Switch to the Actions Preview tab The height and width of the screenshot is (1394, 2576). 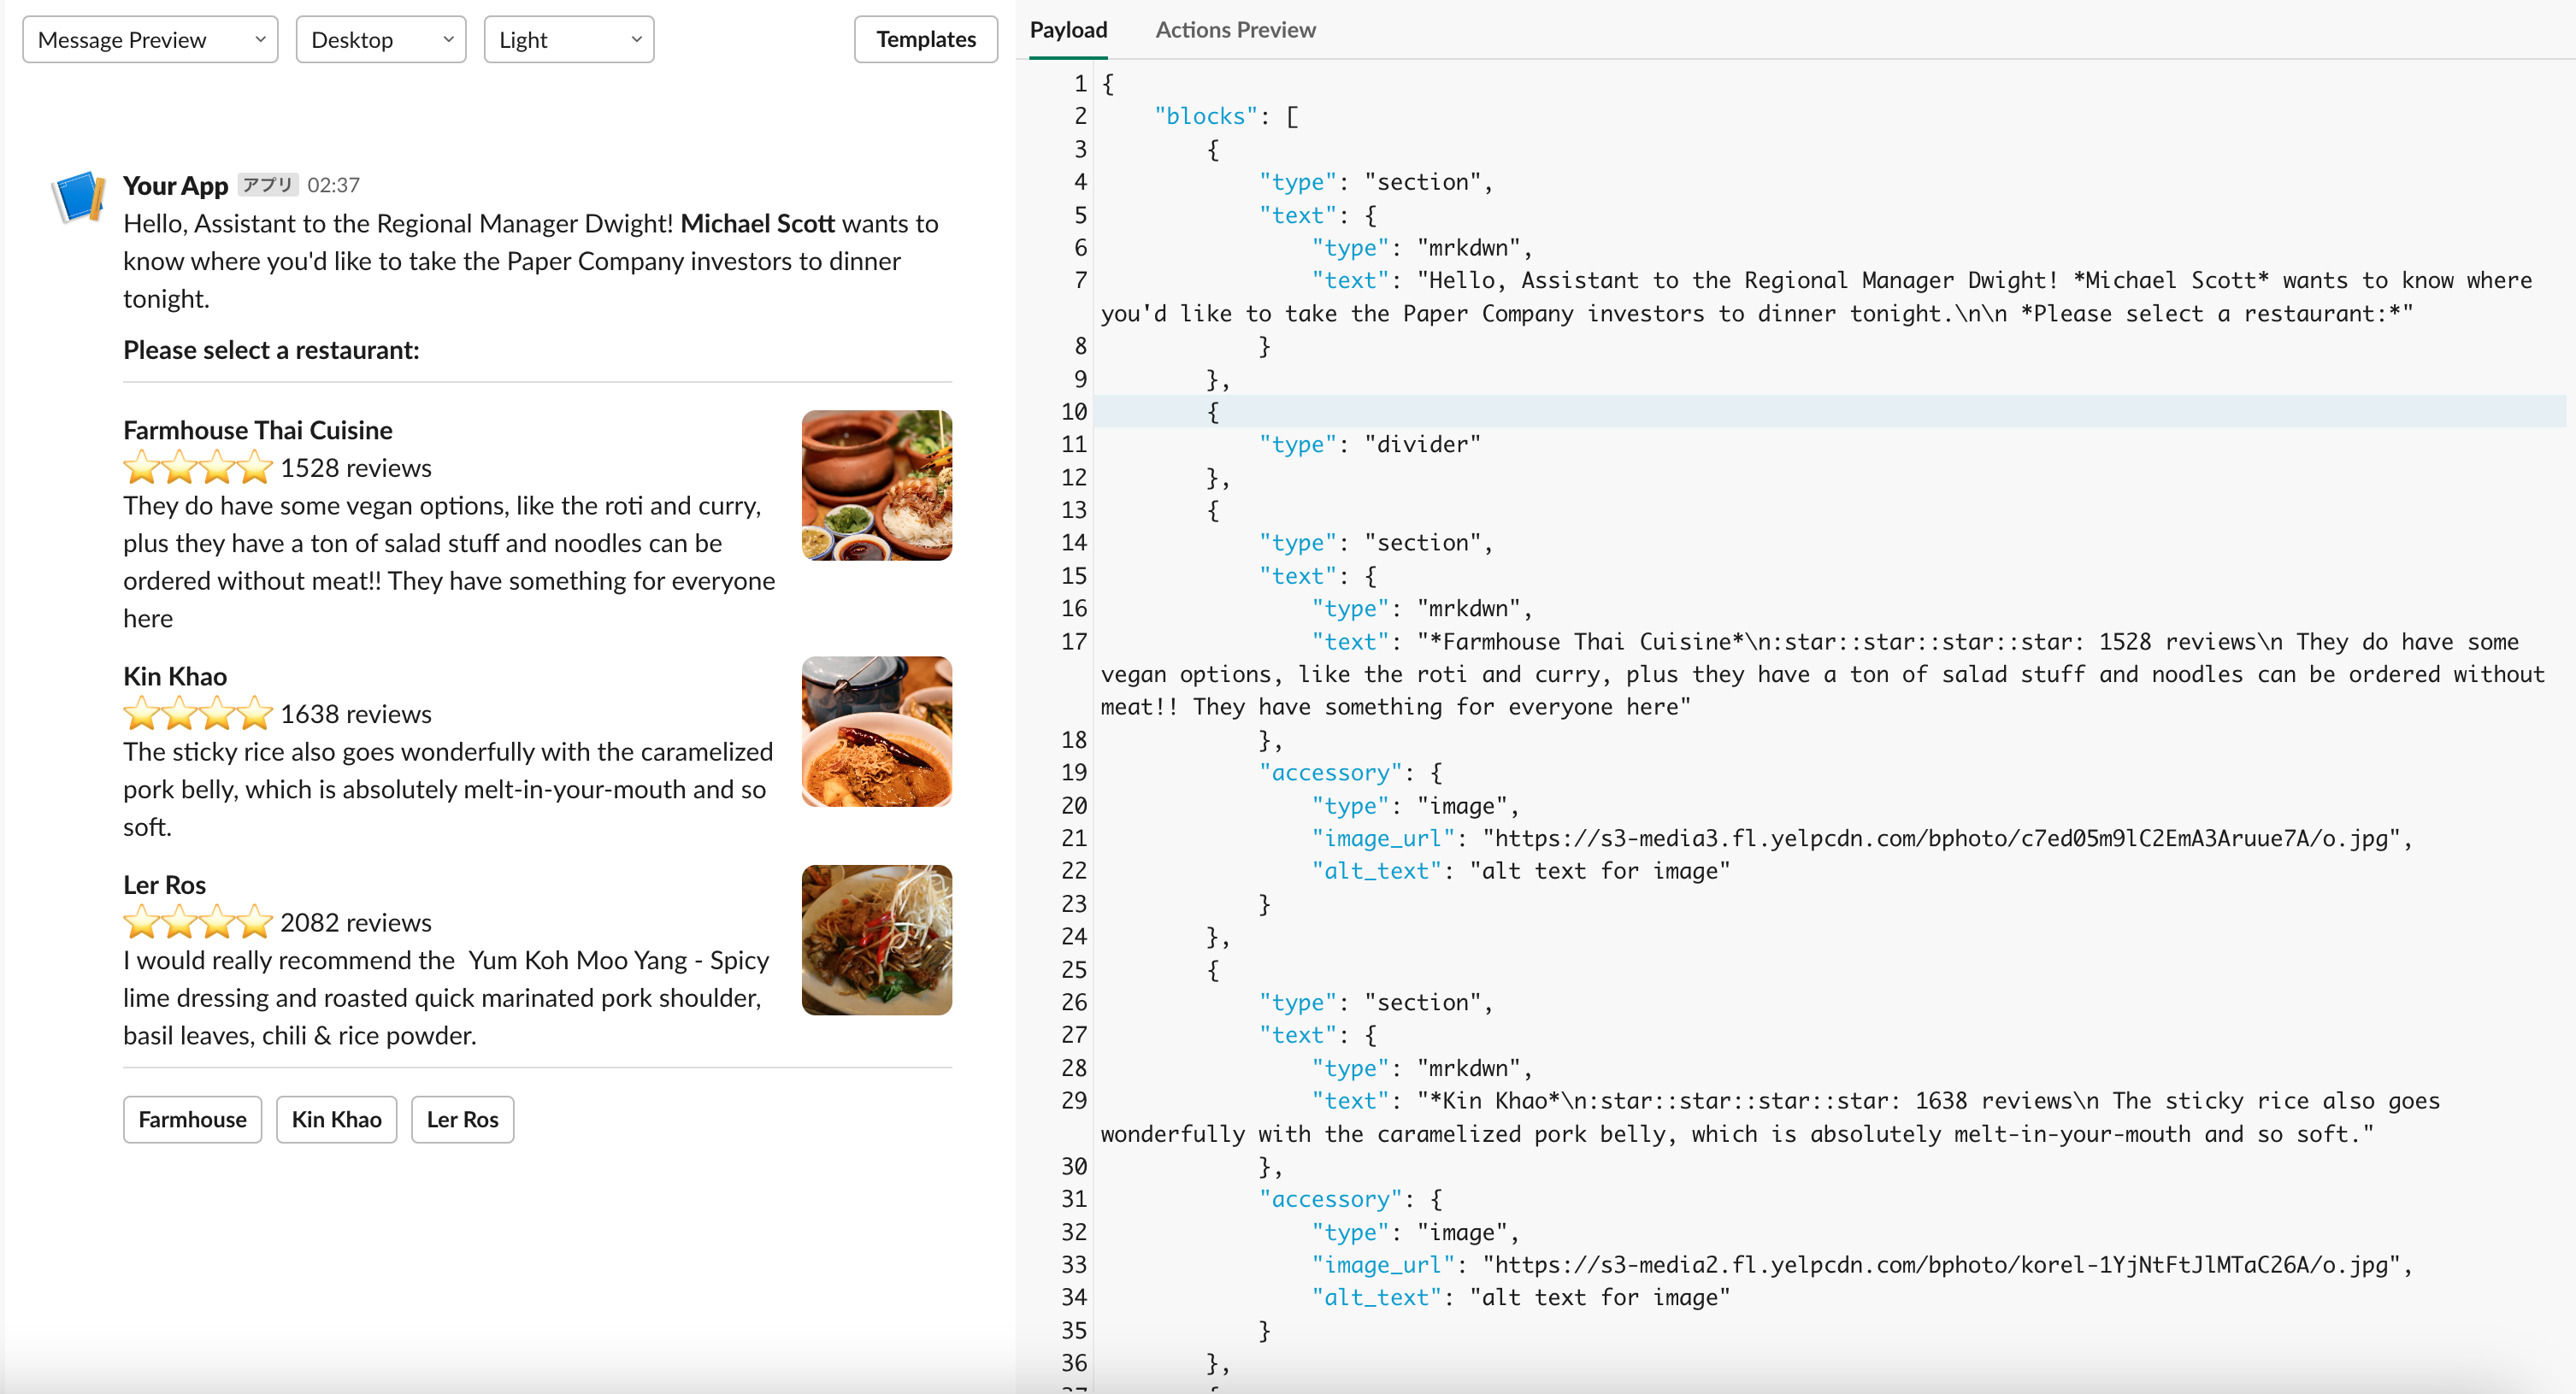1235,30
